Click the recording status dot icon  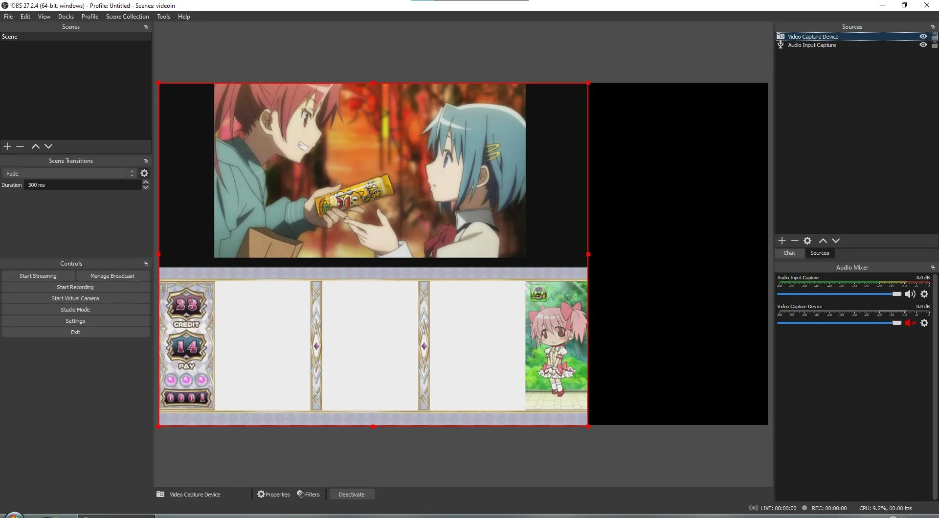coord(805,508)
